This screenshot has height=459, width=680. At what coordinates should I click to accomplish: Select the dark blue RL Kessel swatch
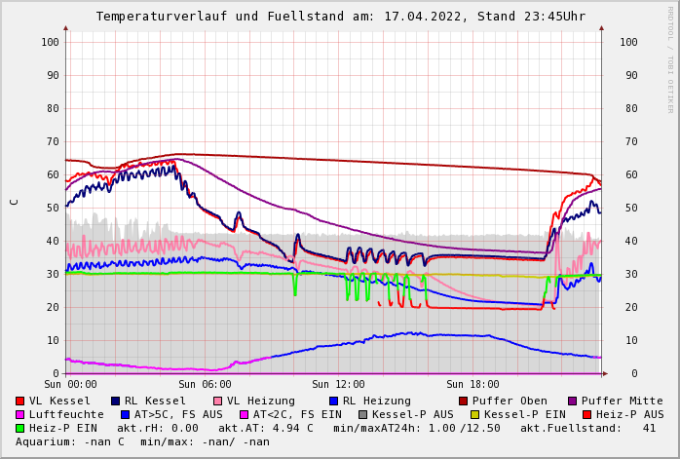[x=115, y=401]
